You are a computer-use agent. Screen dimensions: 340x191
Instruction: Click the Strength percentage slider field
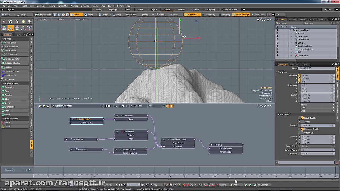317,125
